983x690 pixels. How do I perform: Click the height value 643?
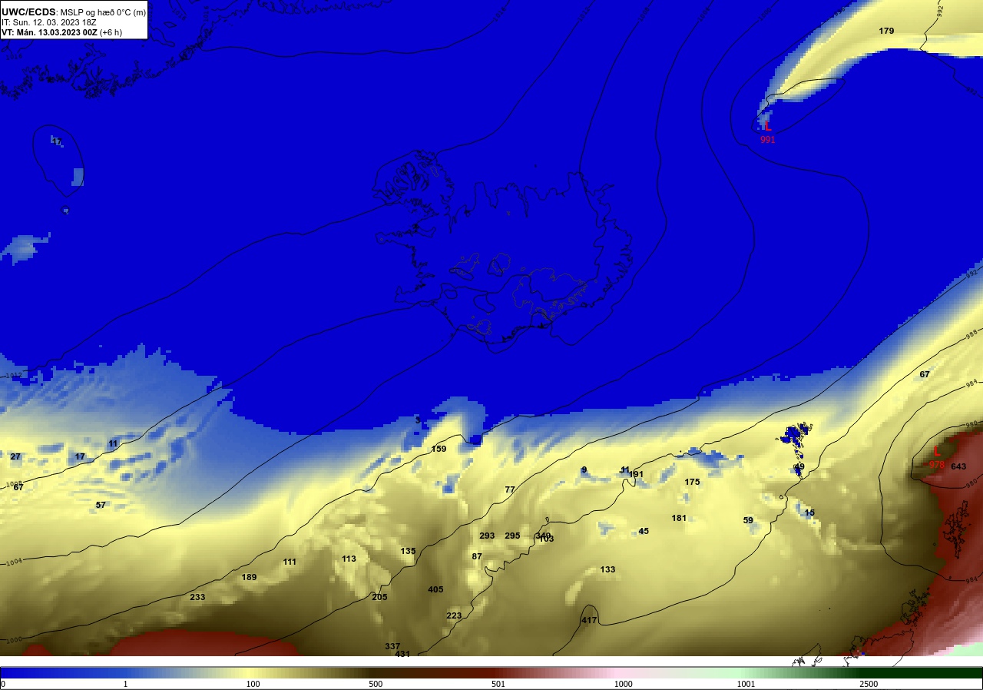point(958,466)
